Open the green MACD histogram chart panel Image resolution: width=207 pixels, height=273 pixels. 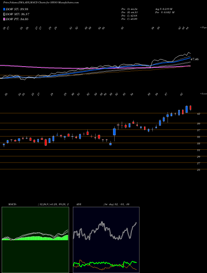35,240
